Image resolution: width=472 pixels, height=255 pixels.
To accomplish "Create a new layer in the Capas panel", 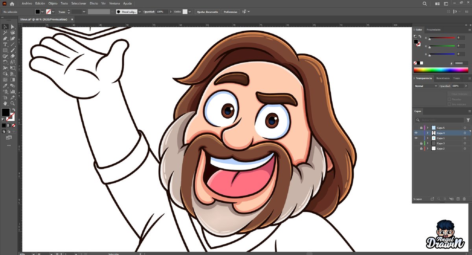I will (458, 199).
